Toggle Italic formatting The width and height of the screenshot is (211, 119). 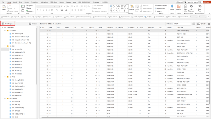pyautogui.click(x=41, y=10)
